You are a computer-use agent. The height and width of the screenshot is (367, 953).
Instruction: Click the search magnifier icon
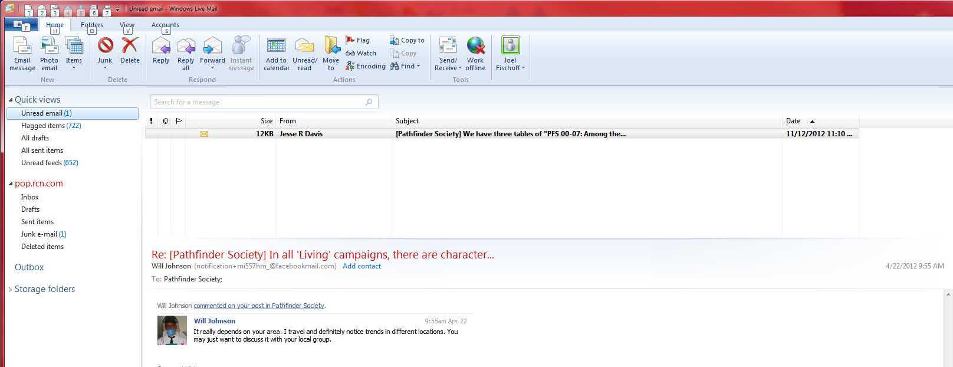pyautogui.click(x=369, y=102)
